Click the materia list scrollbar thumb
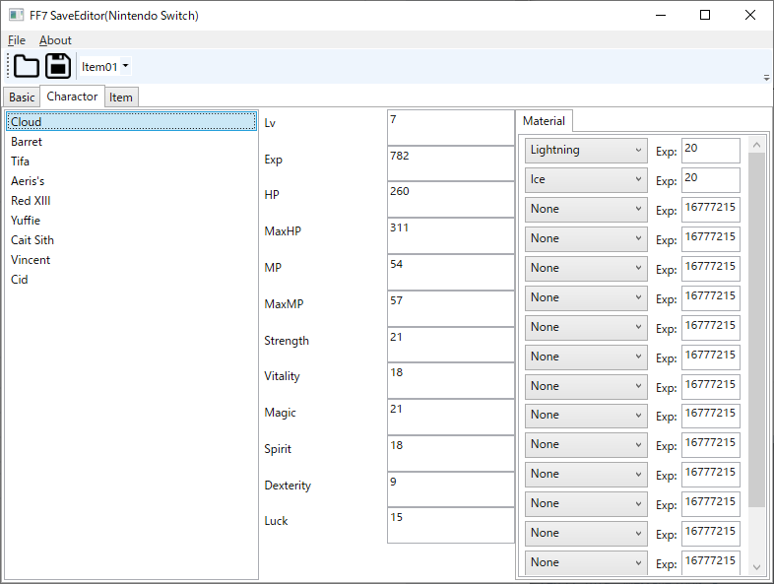This screenshot has height=584, width=774. pos(756,330)
